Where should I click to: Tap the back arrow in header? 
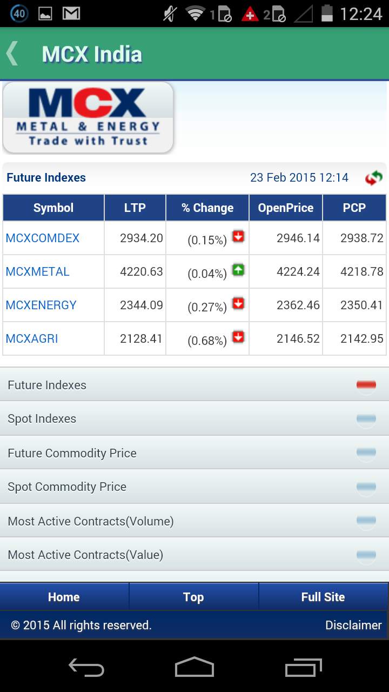tap(13, 54)
